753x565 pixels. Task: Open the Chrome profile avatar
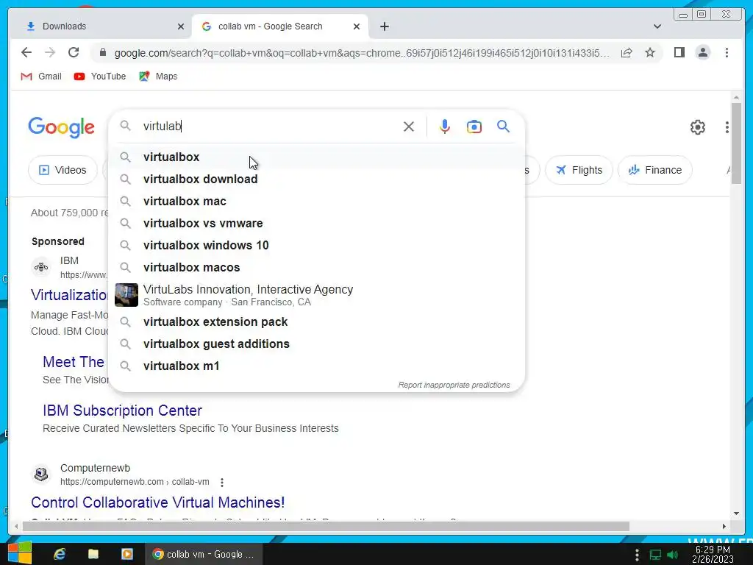pyautogui.click(x=702, y=52)
